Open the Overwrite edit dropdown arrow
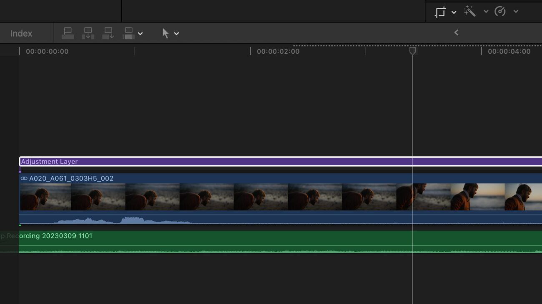The image size is (542, 304). 141,33
